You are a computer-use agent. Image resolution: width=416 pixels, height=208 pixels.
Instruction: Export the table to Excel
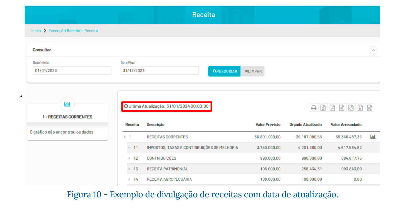click(323, 108)
